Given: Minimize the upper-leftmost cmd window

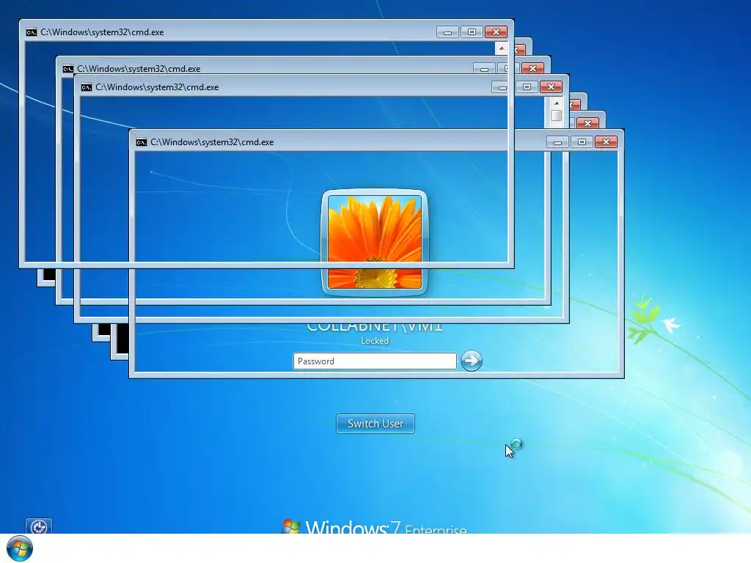Looking at the screenshot, I should pos(447,32).
